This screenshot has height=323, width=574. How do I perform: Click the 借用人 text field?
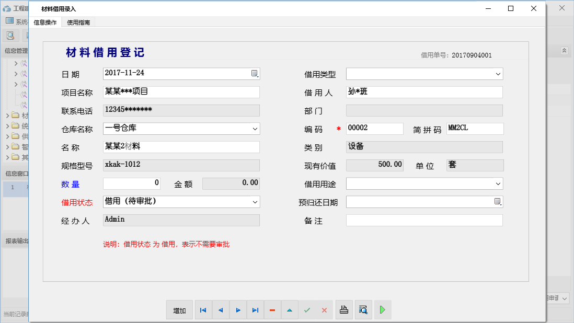tap(424, 93)
